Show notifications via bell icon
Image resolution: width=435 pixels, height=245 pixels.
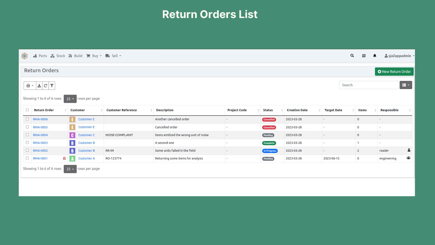click(x=375, y=56)
